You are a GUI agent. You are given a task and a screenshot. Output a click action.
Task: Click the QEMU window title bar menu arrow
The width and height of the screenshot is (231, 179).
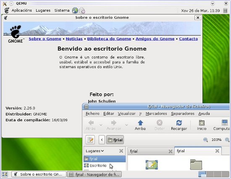[213, 3]
